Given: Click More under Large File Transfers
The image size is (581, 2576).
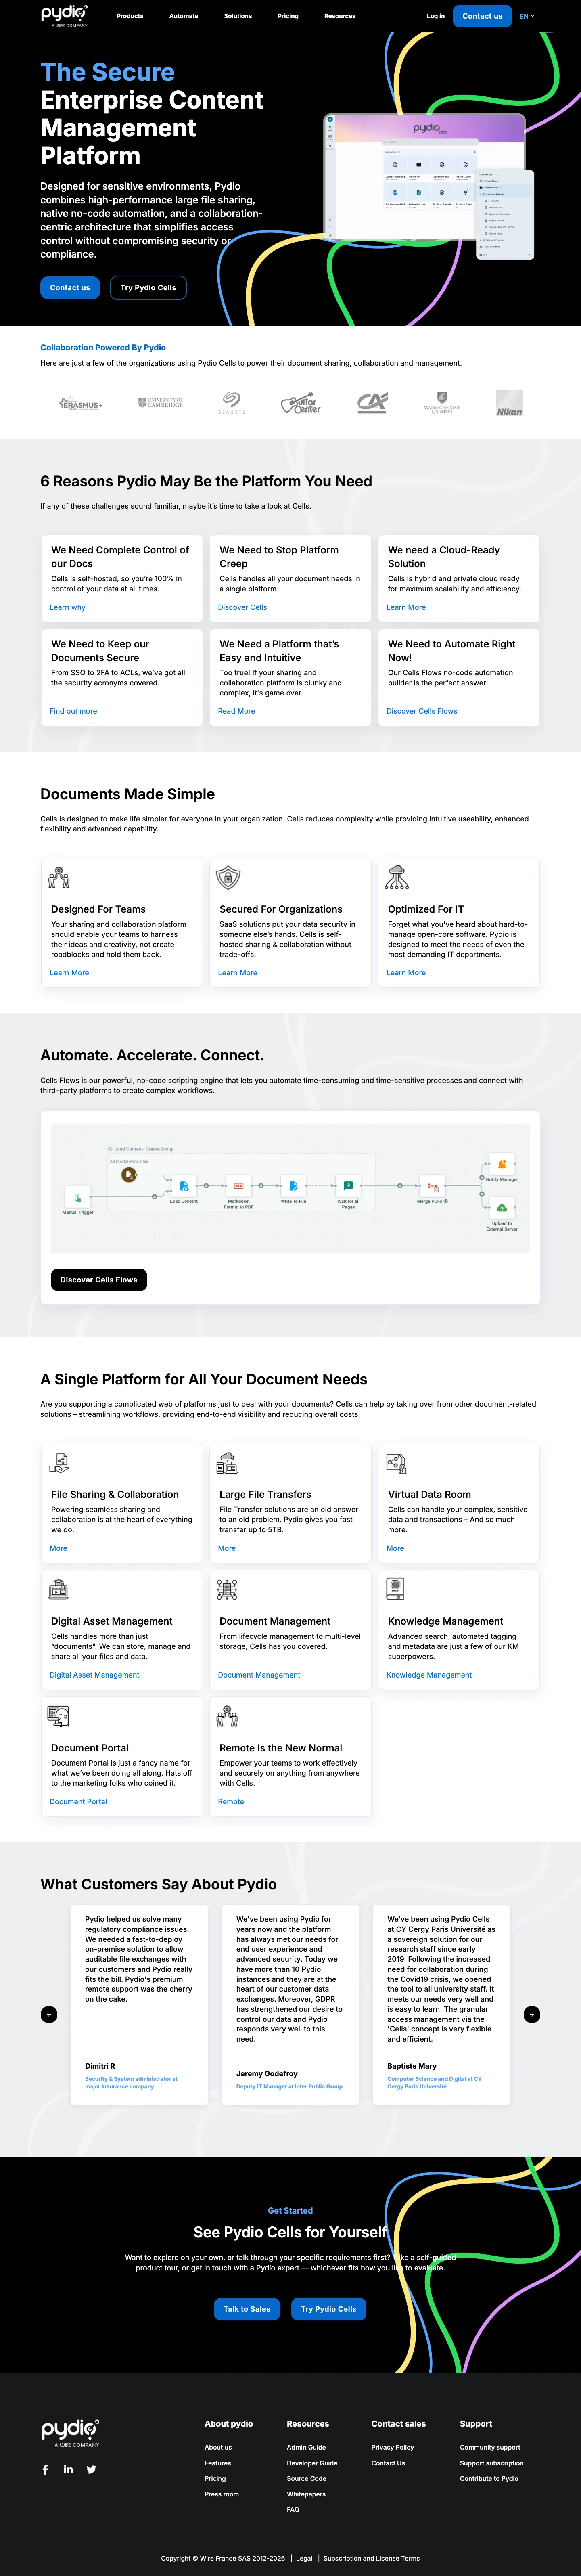Looking at the screenshot, I should click(227, 1548).
